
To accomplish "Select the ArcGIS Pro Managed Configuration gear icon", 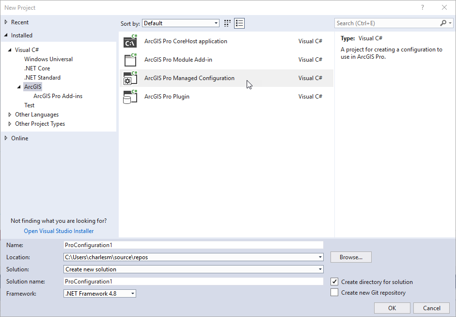I will (129, 78).
